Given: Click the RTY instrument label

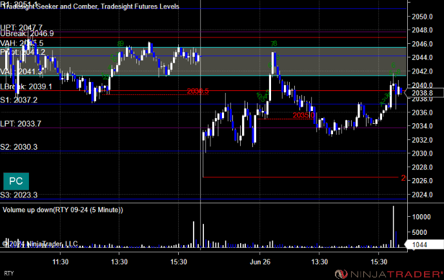Looking at the screenshot, I should pyautogui.click(x=9, y=274).
